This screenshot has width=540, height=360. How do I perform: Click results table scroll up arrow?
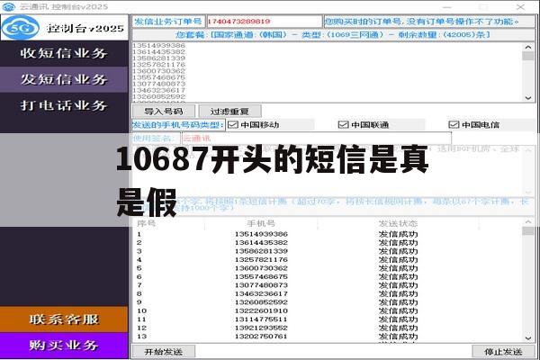(x=528, y=221)
